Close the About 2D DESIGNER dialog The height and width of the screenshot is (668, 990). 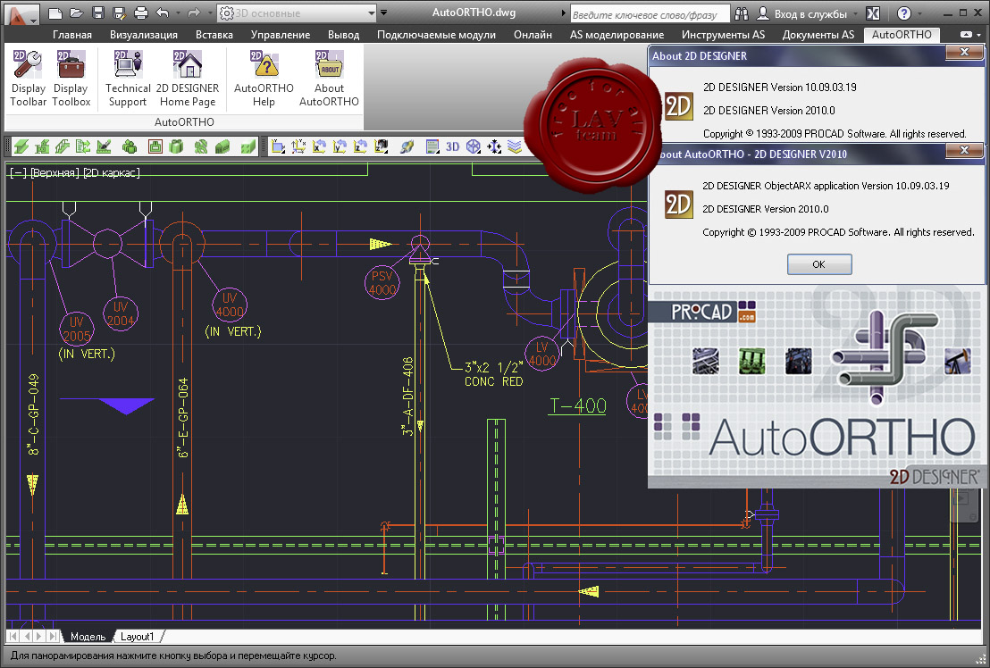coord(964,53)
